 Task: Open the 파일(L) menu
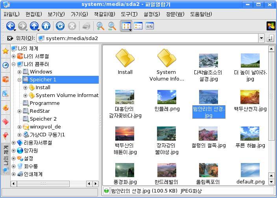point(11,14)
